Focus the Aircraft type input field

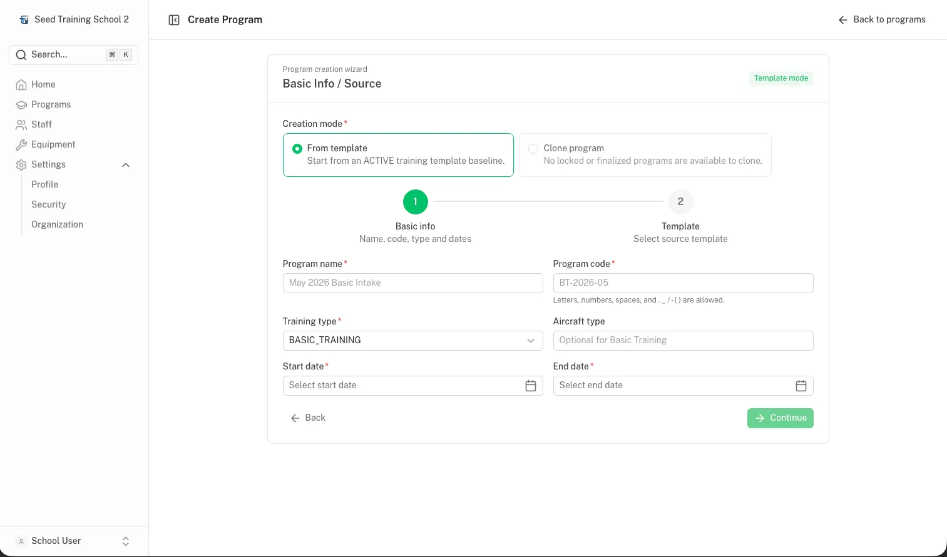[x=683, y=341]
